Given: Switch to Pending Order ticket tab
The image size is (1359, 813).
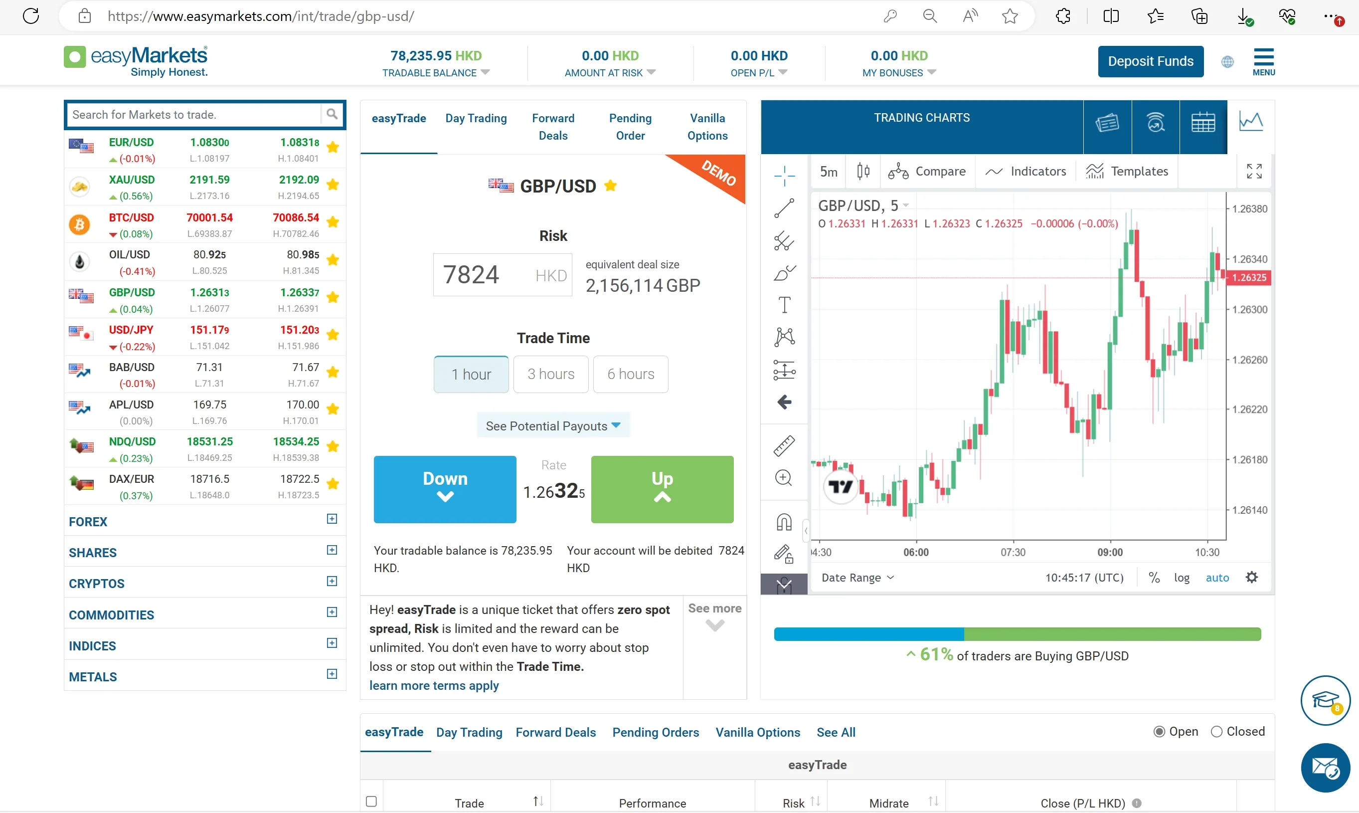Looking at the screenshot, I should [630, 127].
